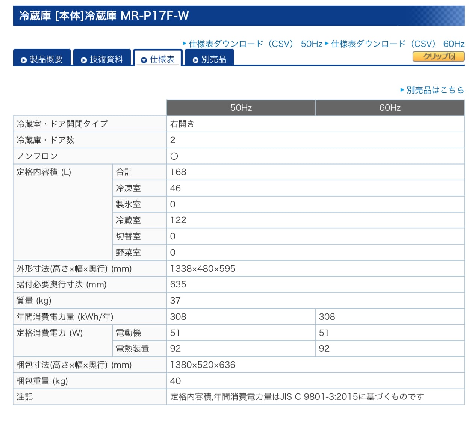Select the packing weight value 40
Image resolution: width=469 pixels, height=425 pixels.
click(175, 381)
